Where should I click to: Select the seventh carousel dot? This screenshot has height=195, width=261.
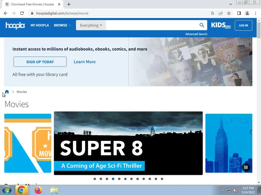click(x=132, y=179)
